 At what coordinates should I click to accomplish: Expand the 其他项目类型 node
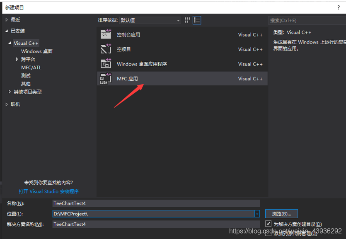pos(10,92)
